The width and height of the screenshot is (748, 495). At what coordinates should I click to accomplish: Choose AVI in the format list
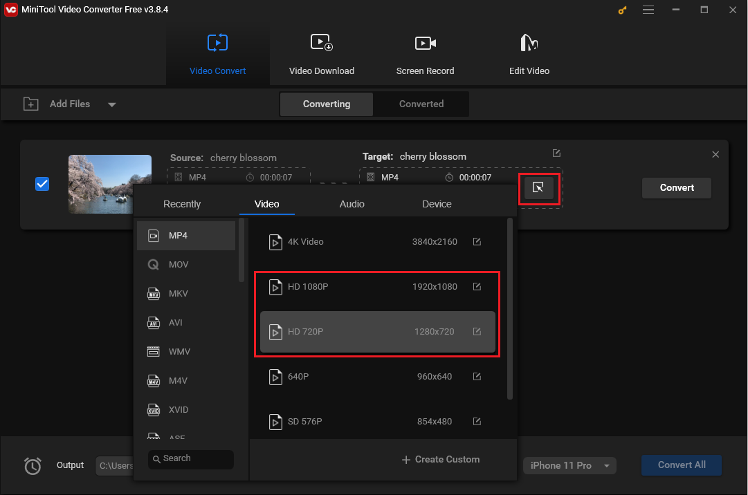pos(186,323)
